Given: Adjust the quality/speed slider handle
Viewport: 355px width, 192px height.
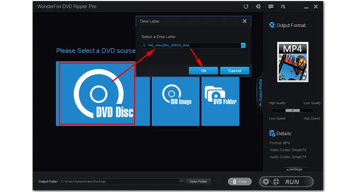Looking at the screenshot, I should [293, 110].
